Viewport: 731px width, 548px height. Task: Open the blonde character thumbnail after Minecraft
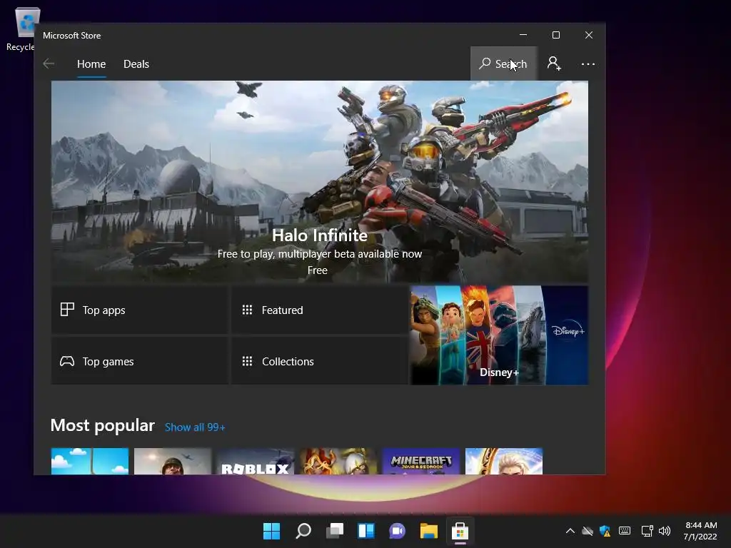coord(504,462)
